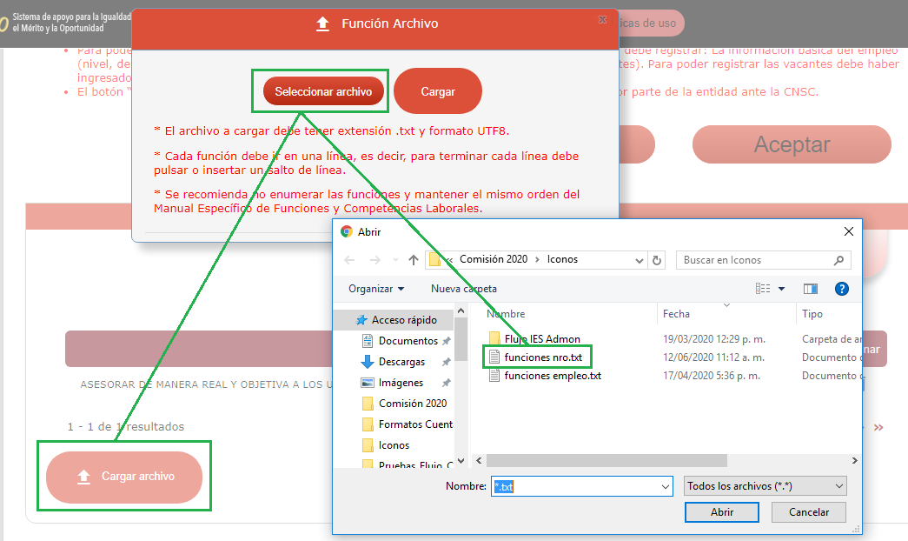908x541 pixels.
Task: Open the help icon in the Abrir dialog
Action: point(840,289)
